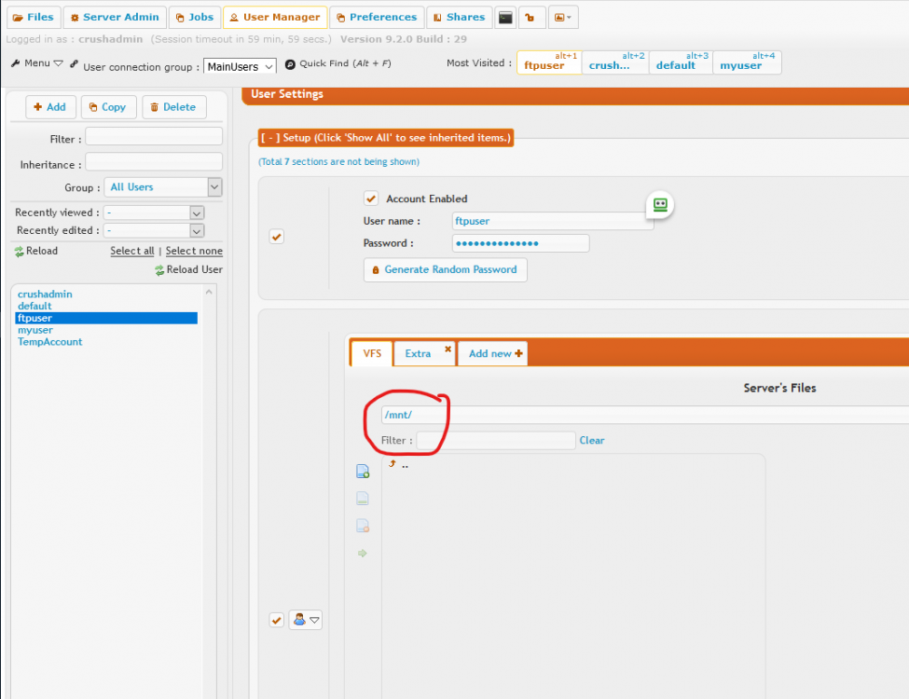Viewport: 909px width, 699px height.
Task: Toggle the checkbox left of VFS section
Action: (277, 620)
